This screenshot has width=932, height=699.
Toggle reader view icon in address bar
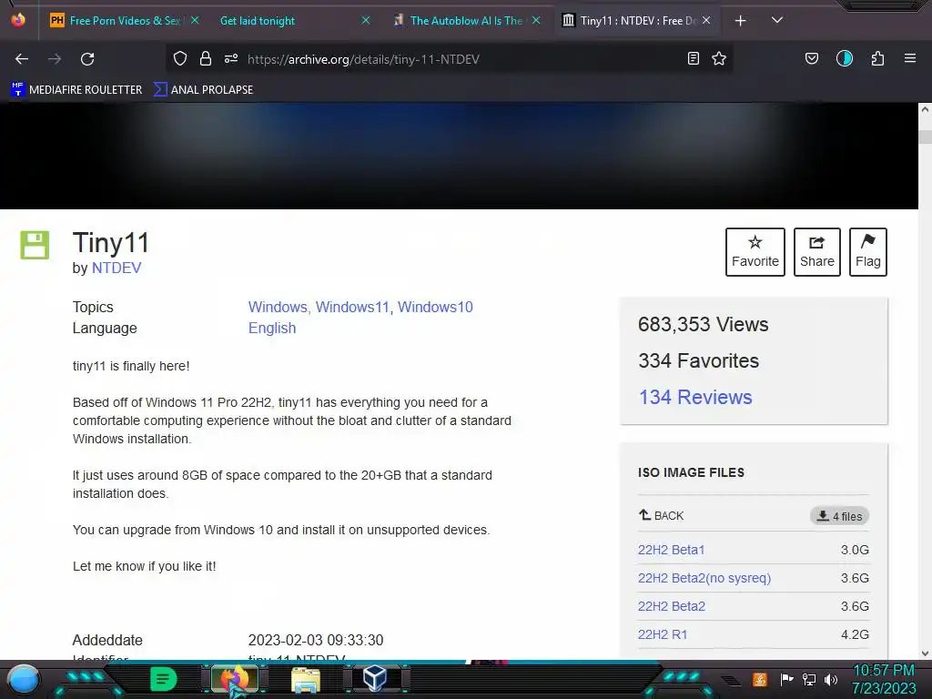(x=693, y=58)
